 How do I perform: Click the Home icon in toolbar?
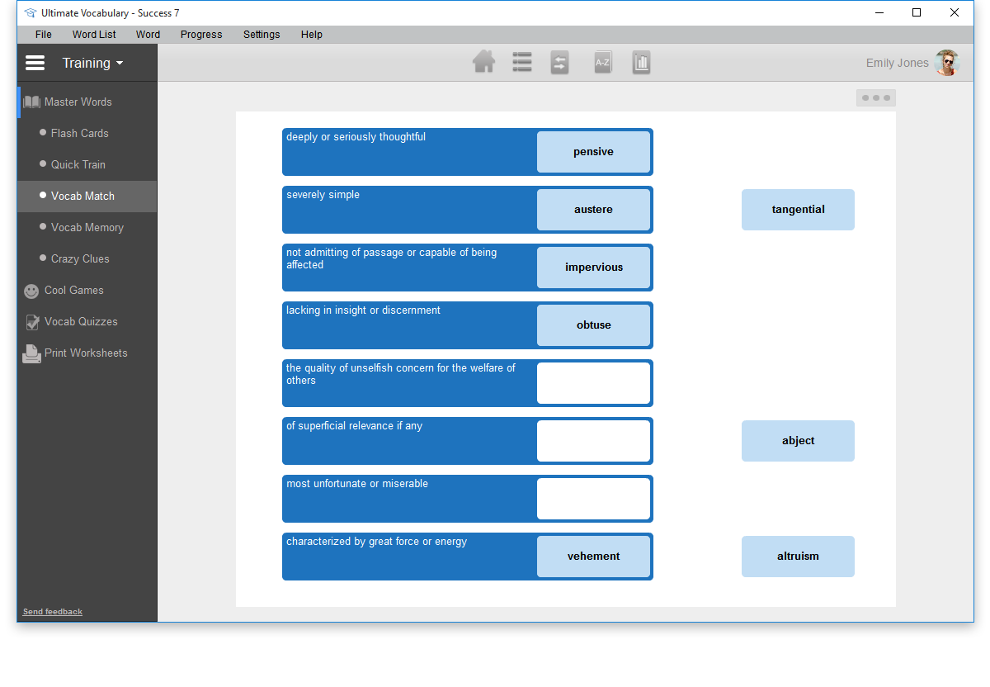coord(484,62)
